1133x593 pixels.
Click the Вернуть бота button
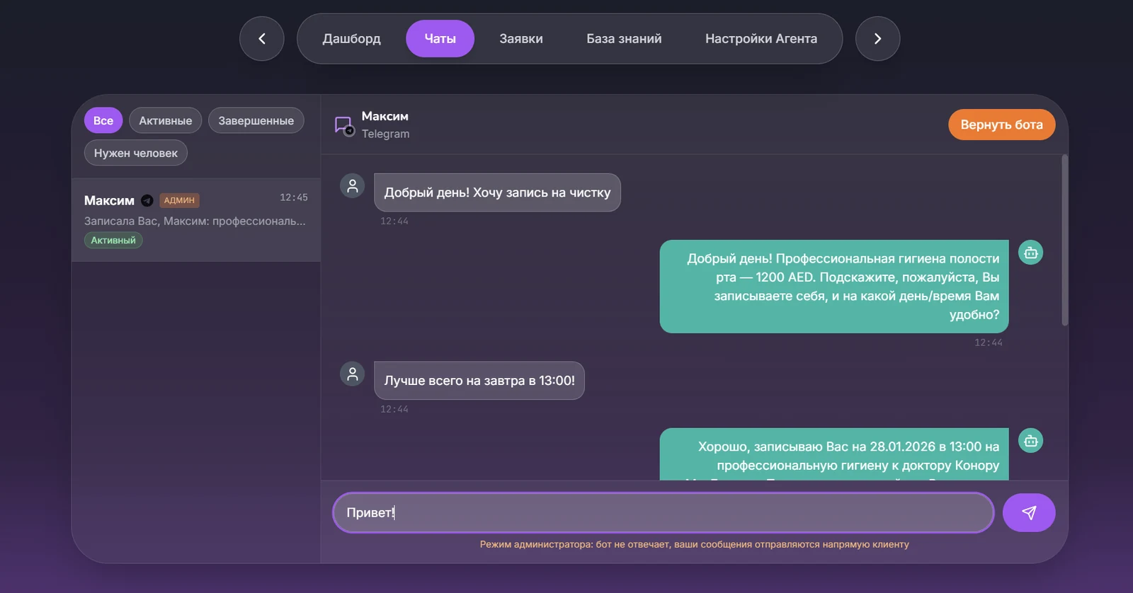(x=1002, y=125)
